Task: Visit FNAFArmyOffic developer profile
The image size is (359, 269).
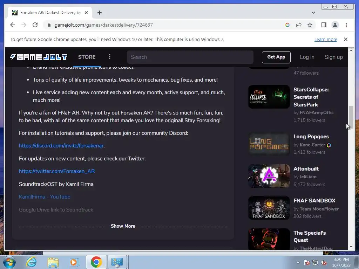Action: click(x=317, y=112)
